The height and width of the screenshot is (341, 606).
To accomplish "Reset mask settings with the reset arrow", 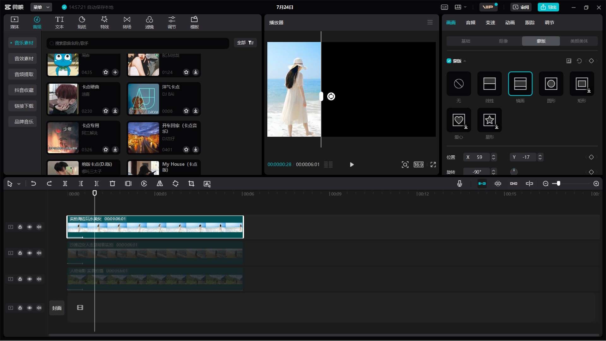I will pos(579,61).
